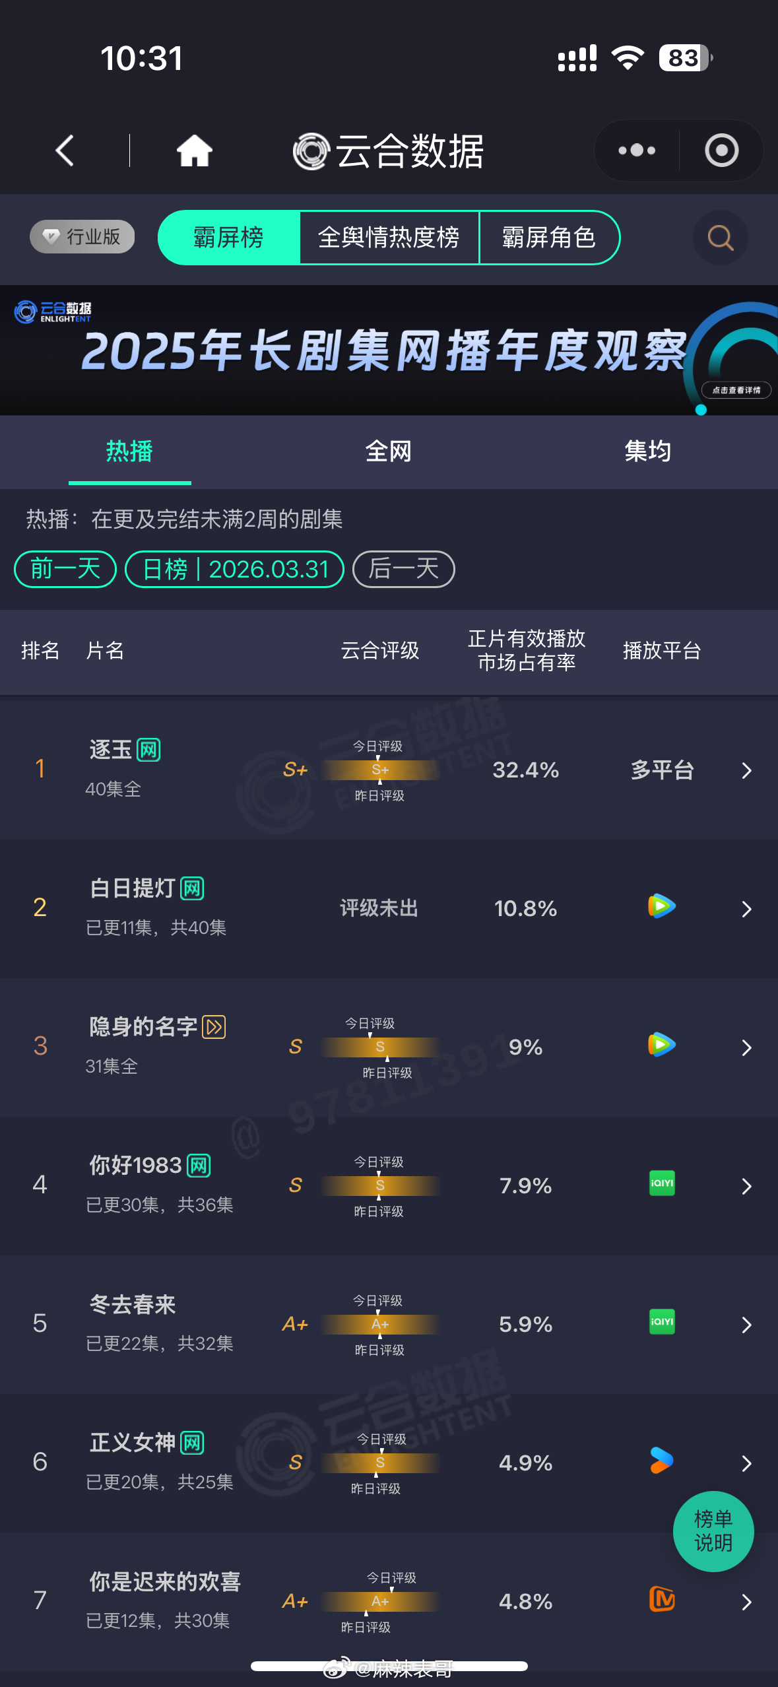Tap the back arrow icon
Image resolution: width=778 pixels, height=1687 pixels.
tap(64, 150)
